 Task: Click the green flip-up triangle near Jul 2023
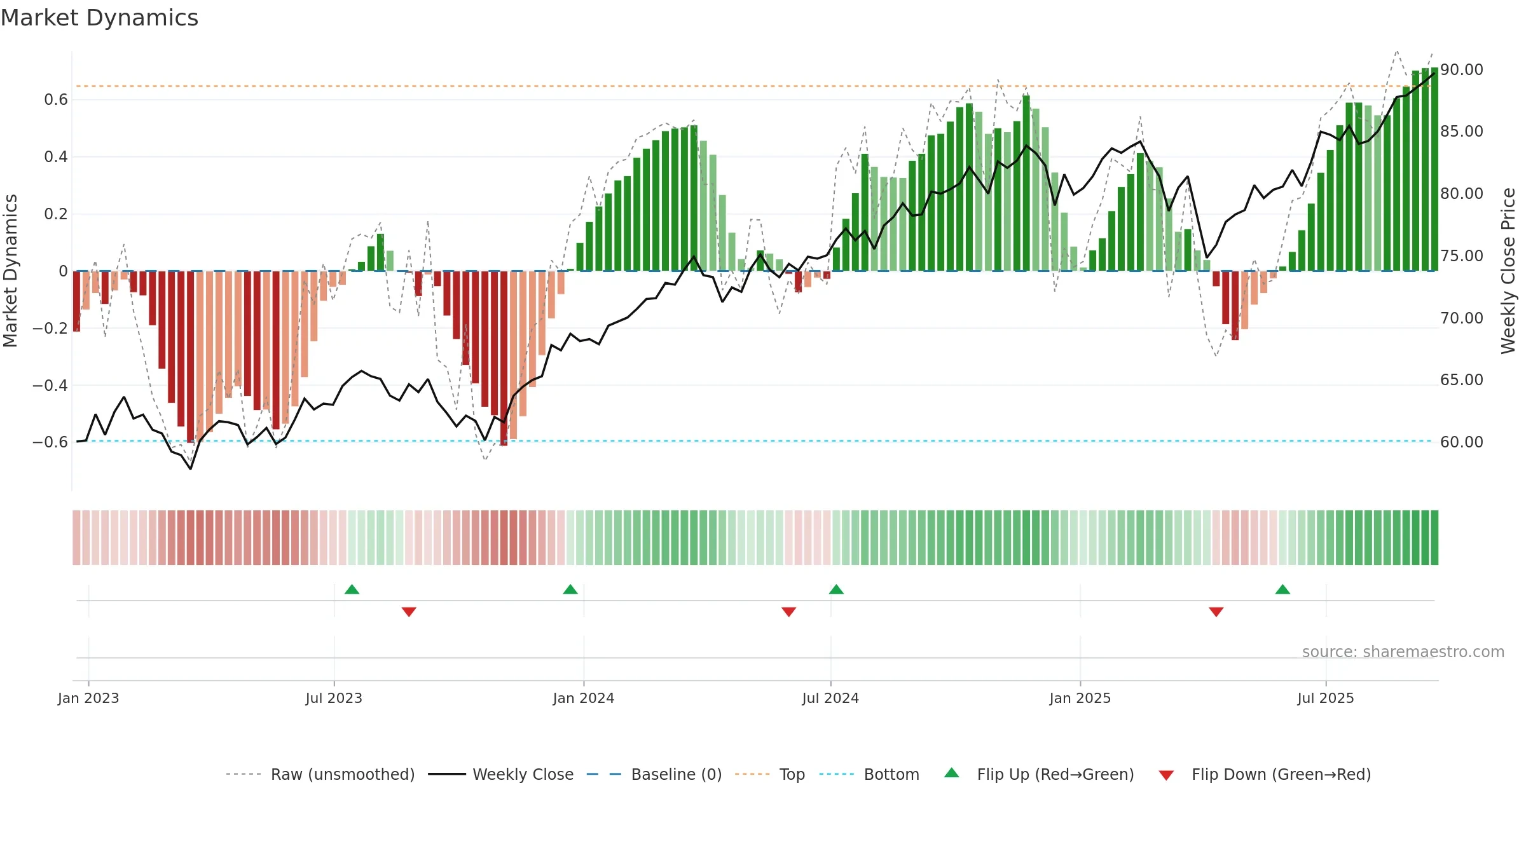coord(352,589)
